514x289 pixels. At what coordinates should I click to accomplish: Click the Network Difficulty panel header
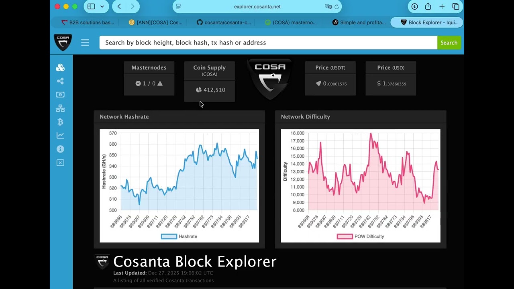[361, 117]
